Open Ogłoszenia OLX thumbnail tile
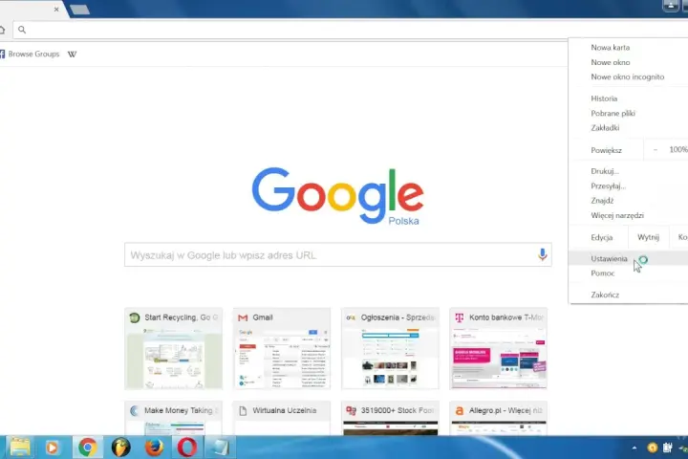688x459 pixels. click(390, 348)
